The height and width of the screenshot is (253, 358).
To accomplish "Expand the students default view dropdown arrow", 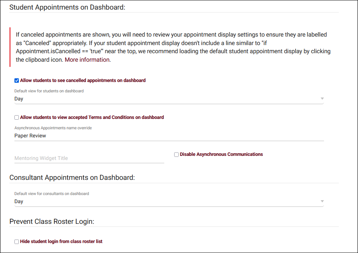I will click(322, 99).
